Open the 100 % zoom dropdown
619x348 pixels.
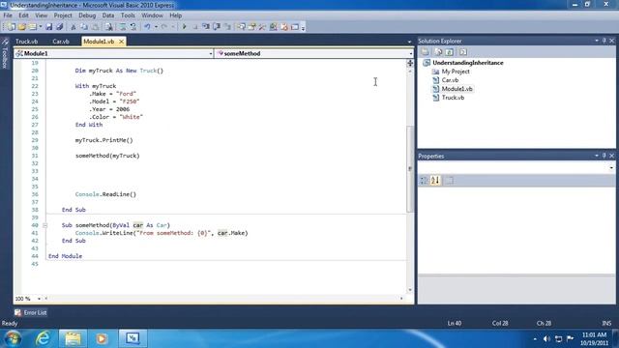(x=39, y=299)
